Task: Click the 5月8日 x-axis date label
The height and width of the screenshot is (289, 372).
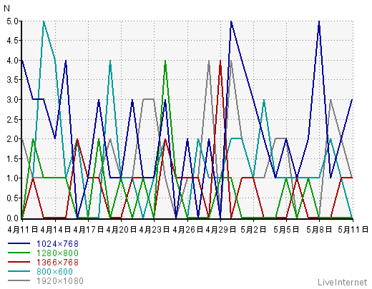Action: coord(319,230)
